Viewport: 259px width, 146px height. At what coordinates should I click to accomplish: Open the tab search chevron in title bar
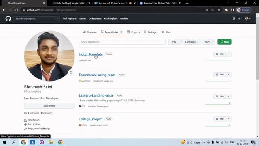click(x=228, y=3)
